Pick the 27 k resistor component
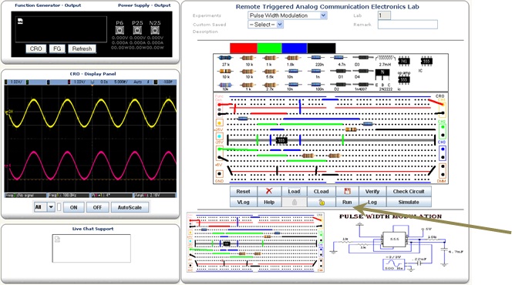This screenshot has width=512, height=285. [225, 60]
